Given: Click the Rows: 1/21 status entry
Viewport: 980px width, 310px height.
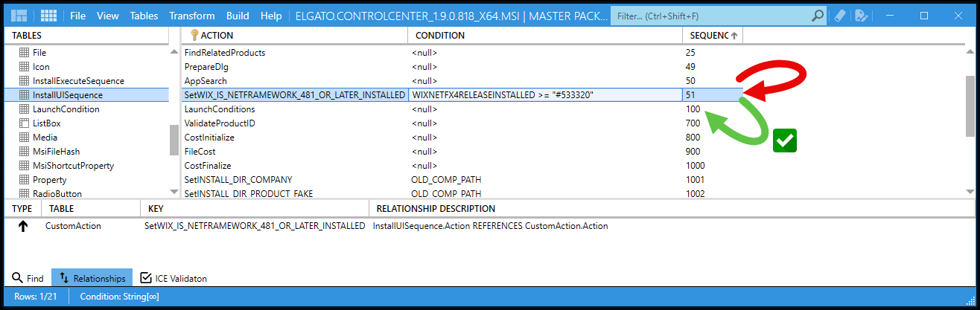Looking at the screenshot, I should [36, 297].
